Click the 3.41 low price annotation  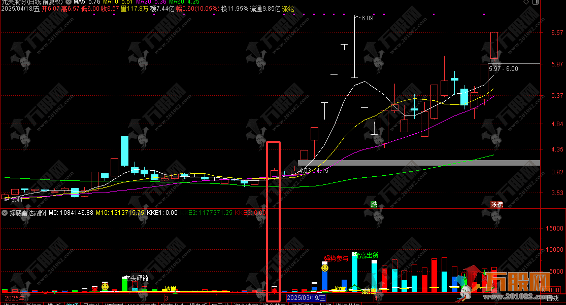click(x=17, y=200)
